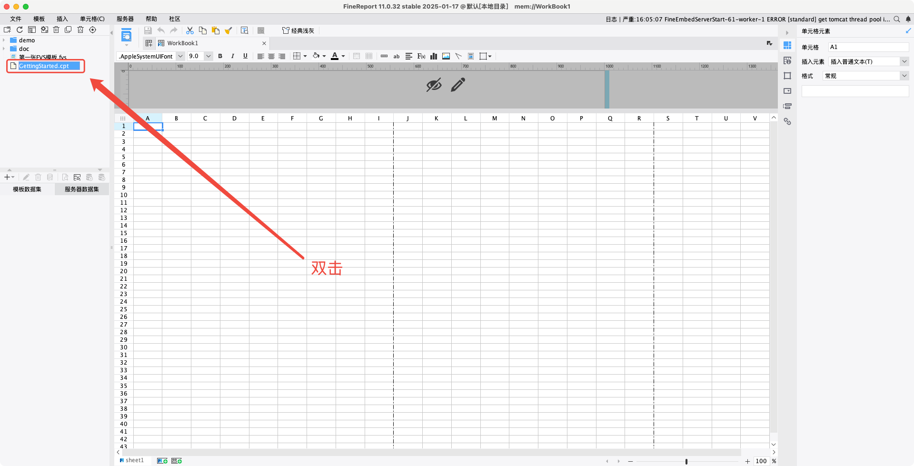Open the font name dropdown

(x=180, y=56)
